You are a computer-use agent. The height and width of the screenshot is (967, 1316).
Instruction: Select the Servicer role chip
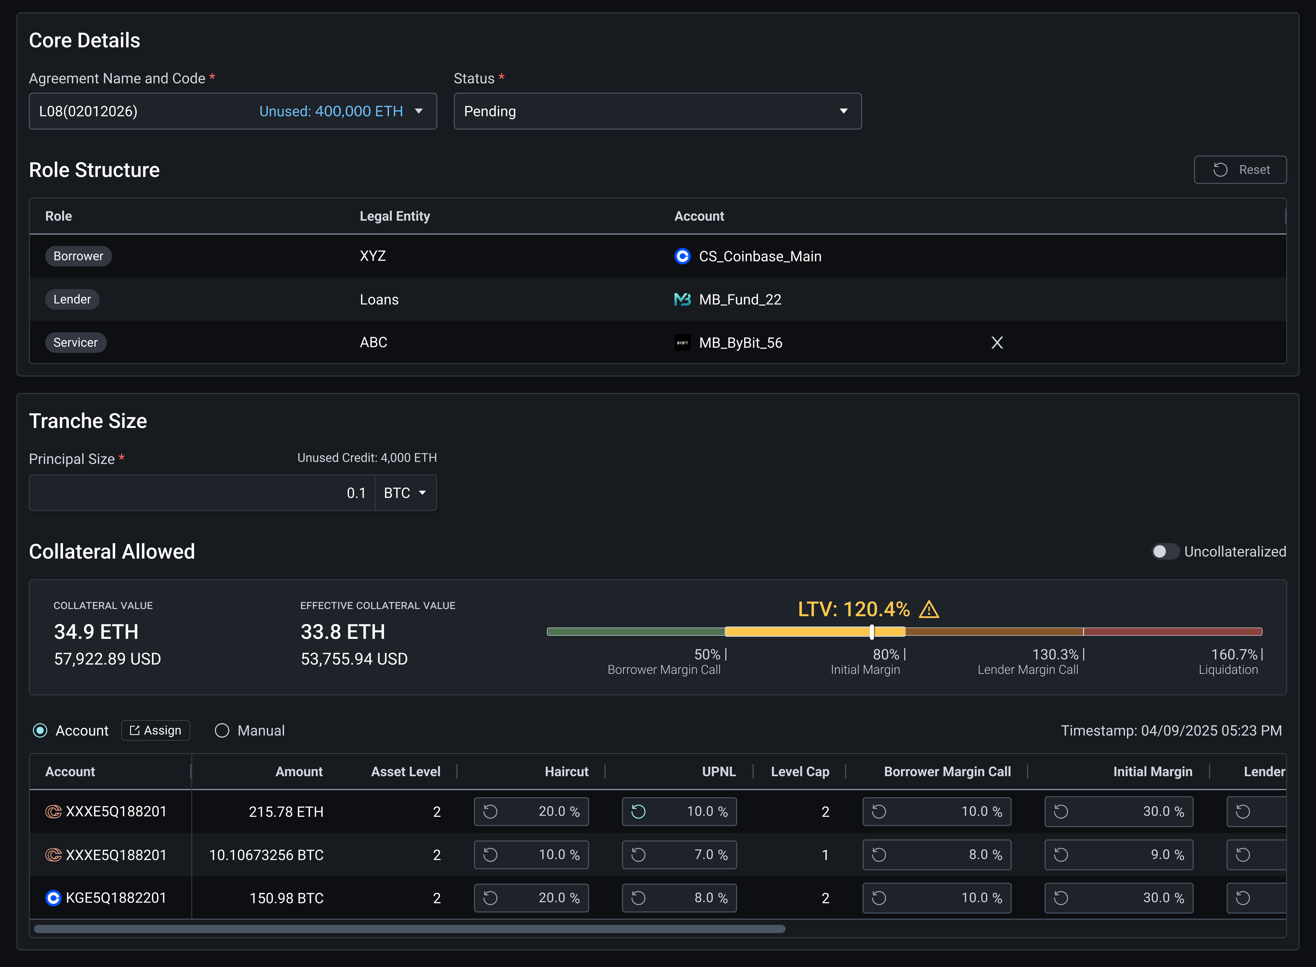click(x=76, y=342)
